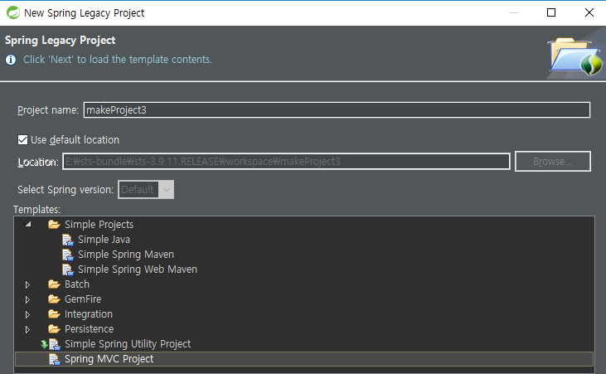Click the 'Use default location' label text
Screen dimensions: 606x374
tap(75, 140)
